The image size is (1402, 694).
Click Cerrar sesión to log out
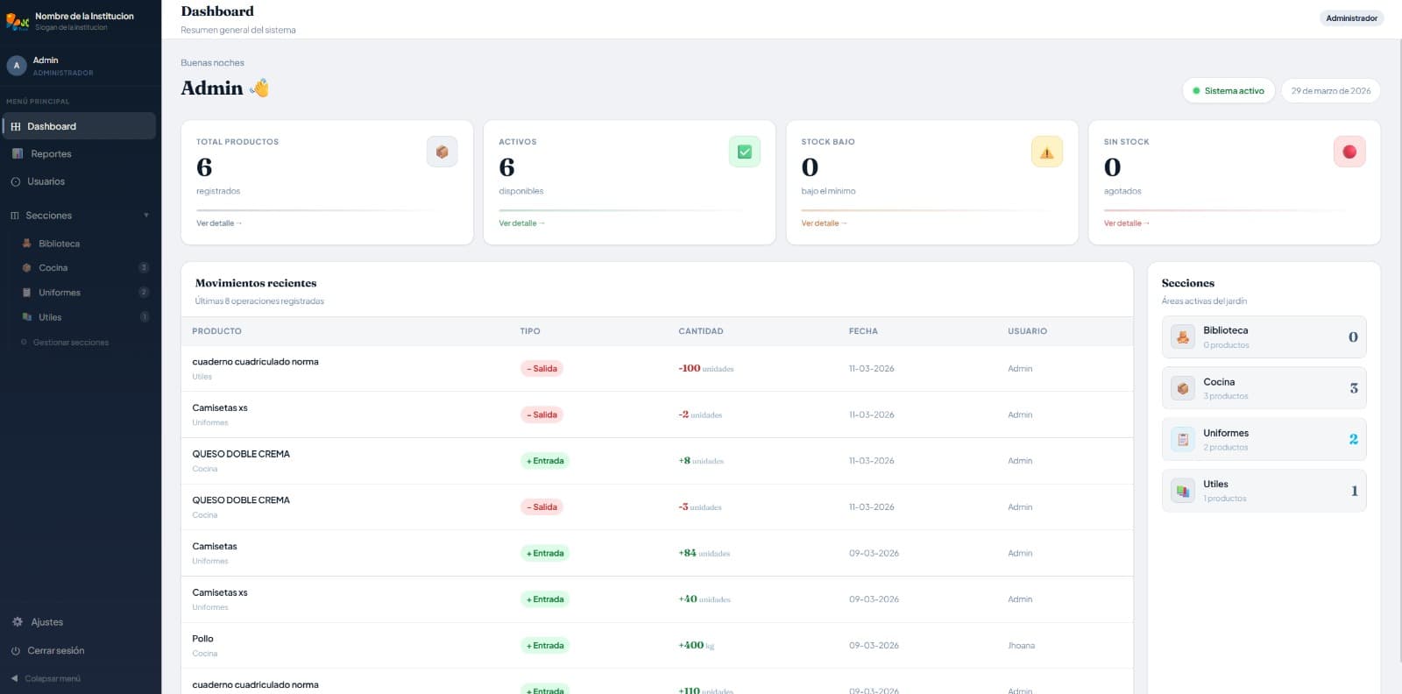pos(55,651)
